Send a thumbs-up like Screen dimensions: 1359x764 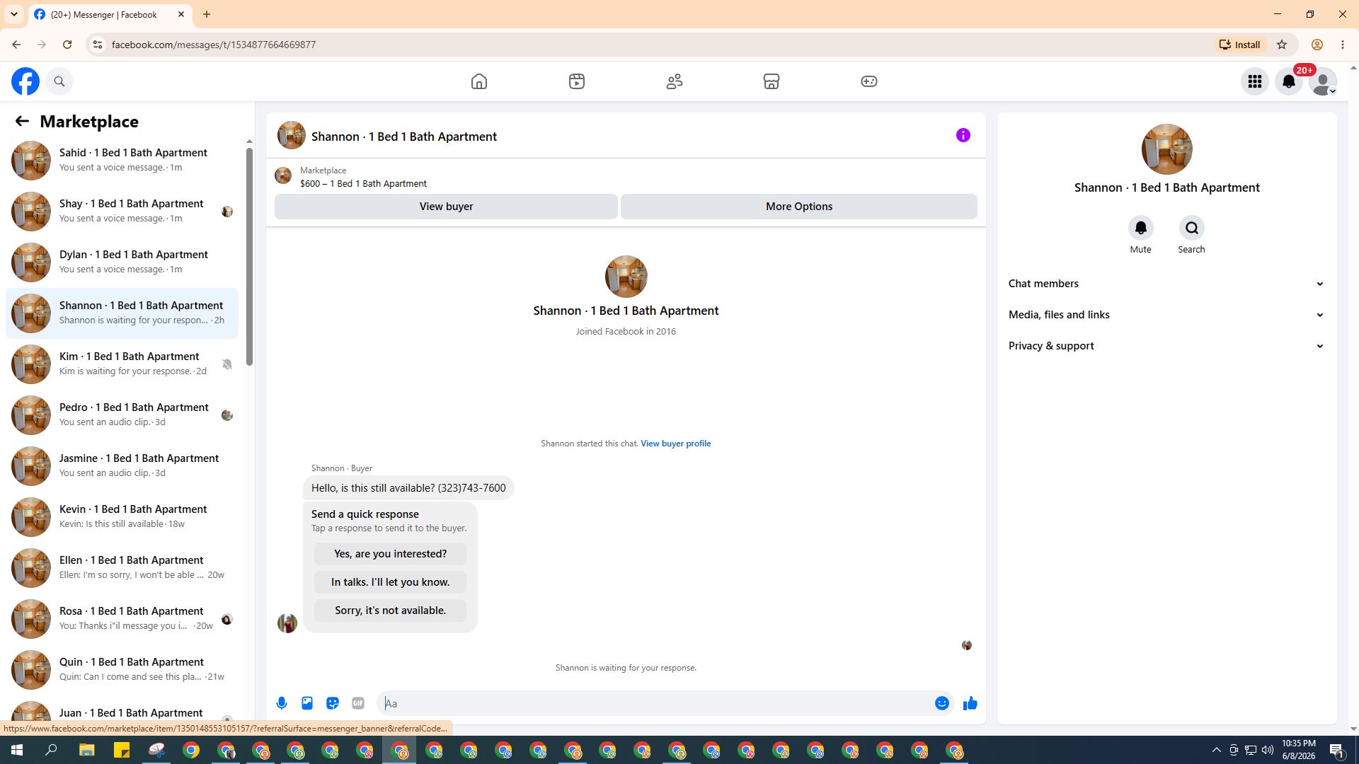[970, 703]
